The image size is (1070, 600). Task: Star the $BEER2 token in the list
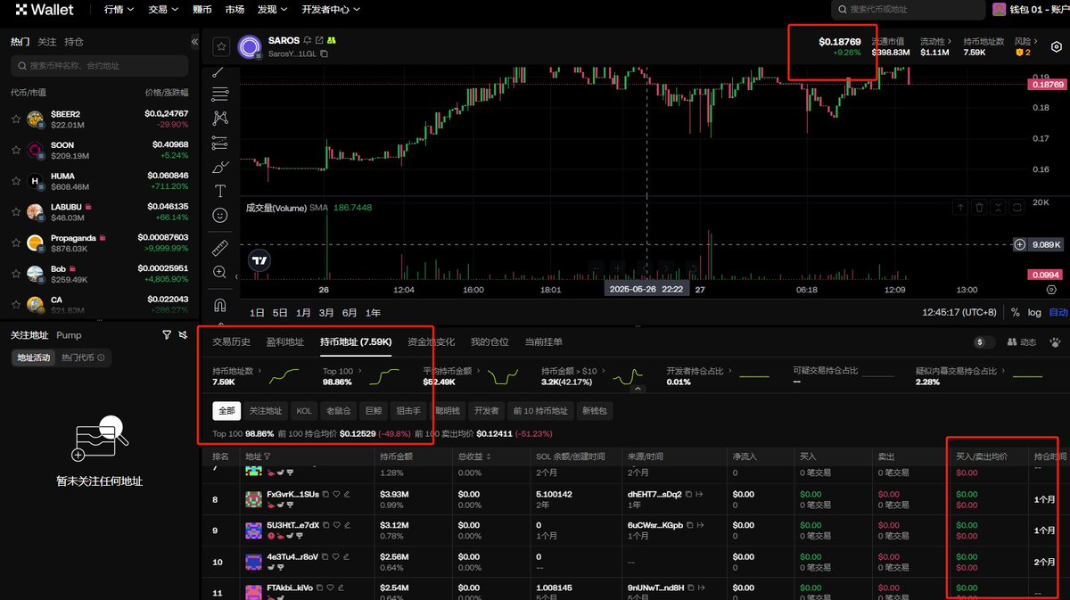pyautogui.click(x=16, y=119)
